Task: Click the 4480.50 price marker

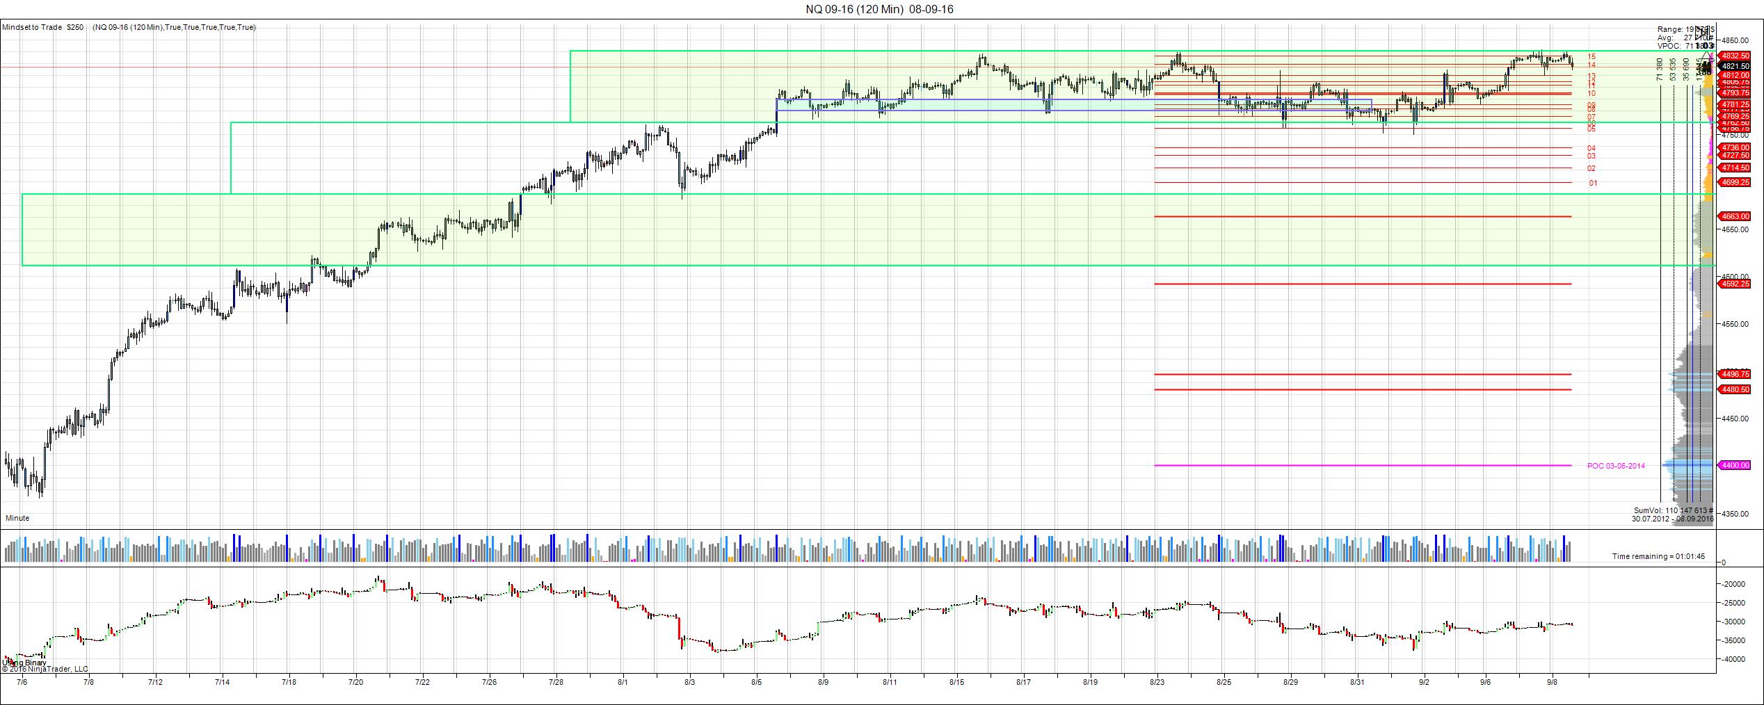Action: [1734, 389]
